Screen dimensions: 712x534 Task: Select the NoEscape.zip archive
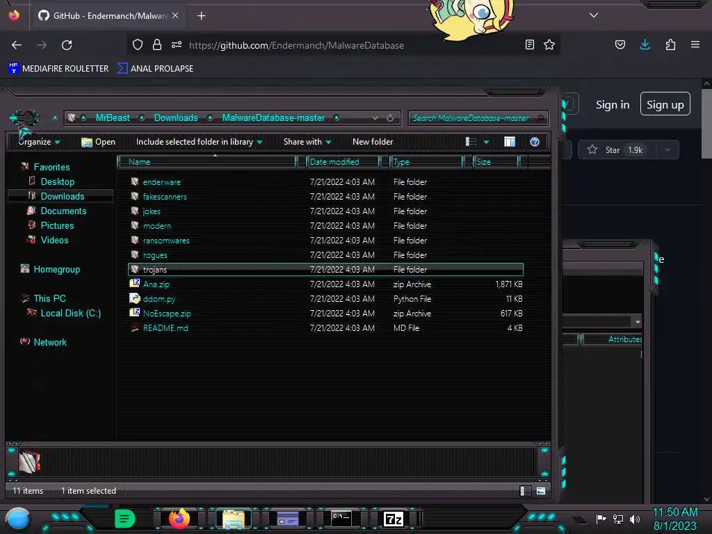click(x=325, y=313)
